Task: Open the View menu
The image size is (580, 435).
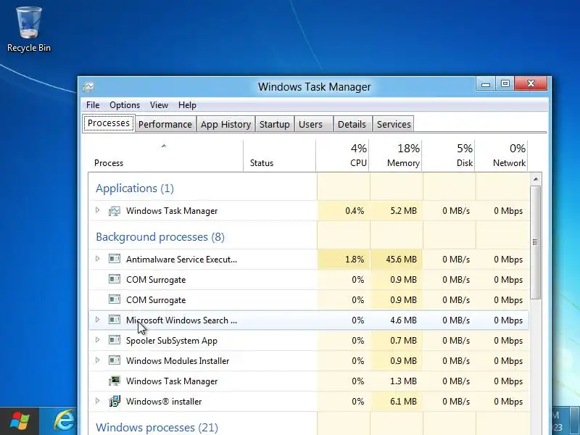Action: click(159, 105)
